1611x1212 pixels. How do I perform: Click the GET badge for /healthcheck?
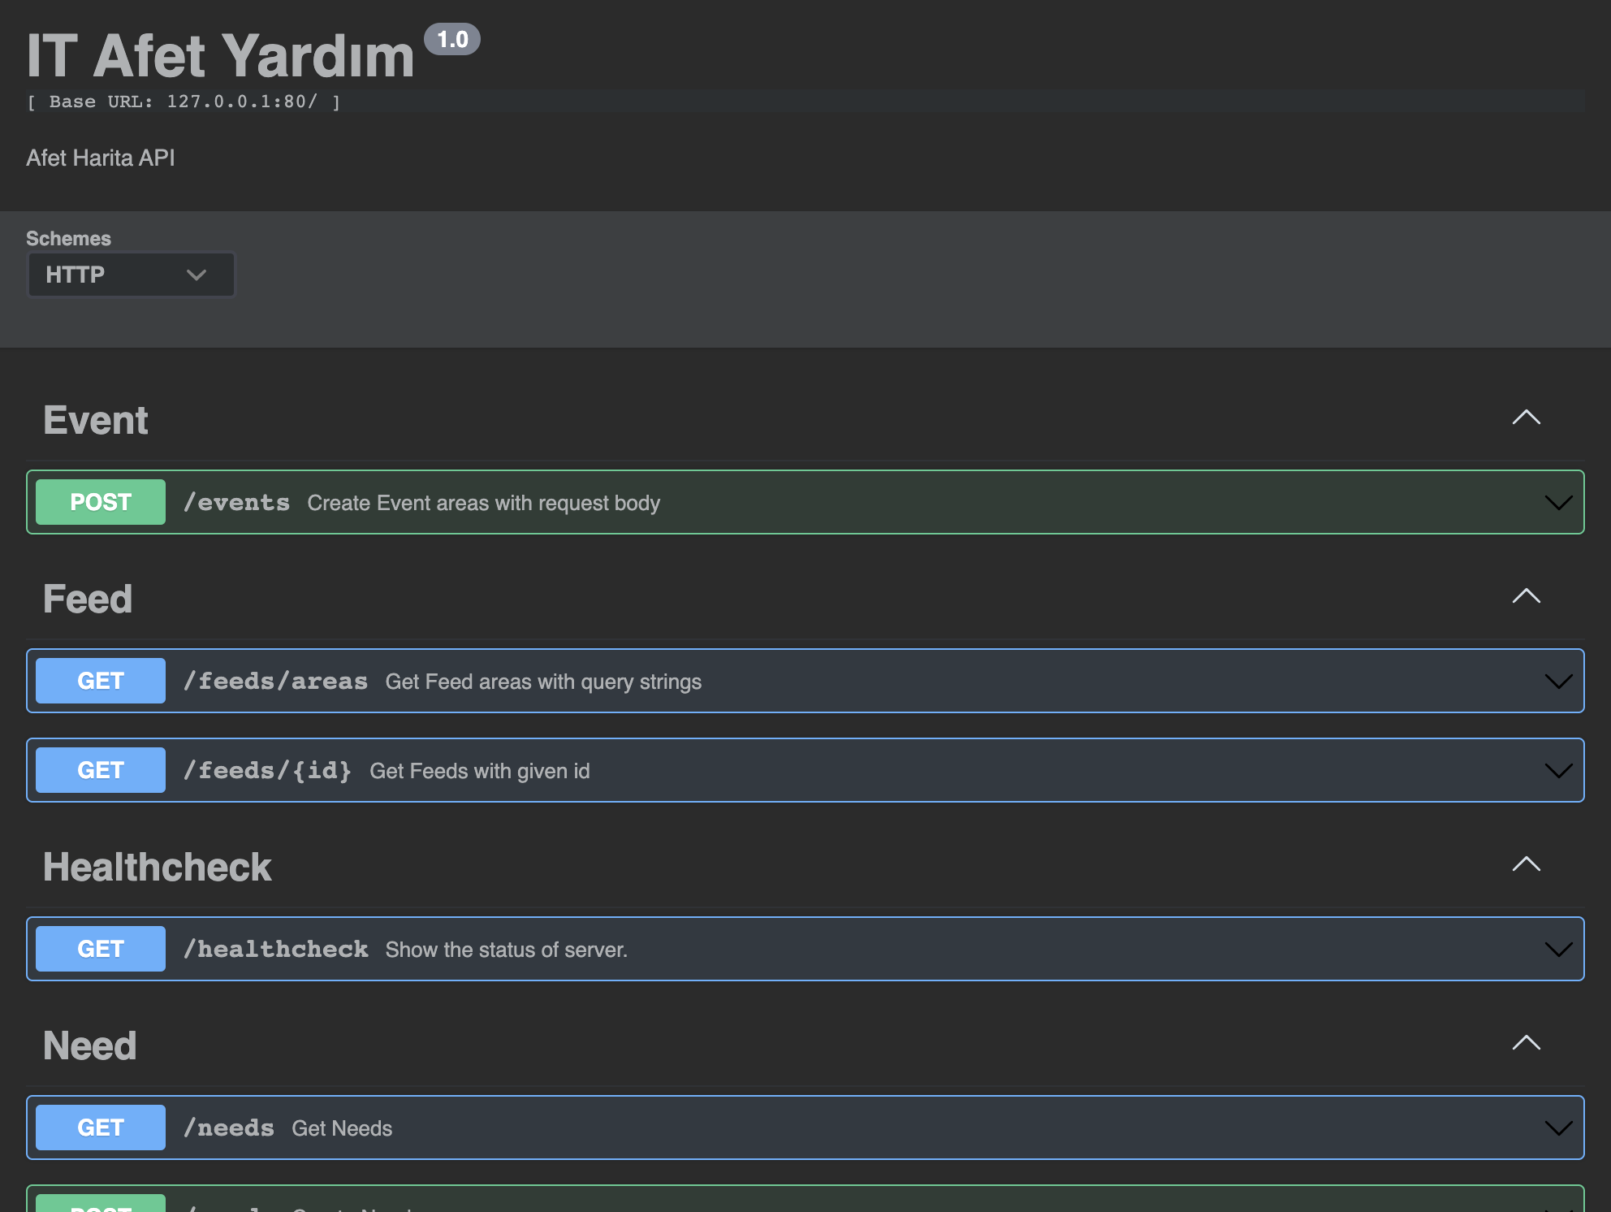coord(101,949)
